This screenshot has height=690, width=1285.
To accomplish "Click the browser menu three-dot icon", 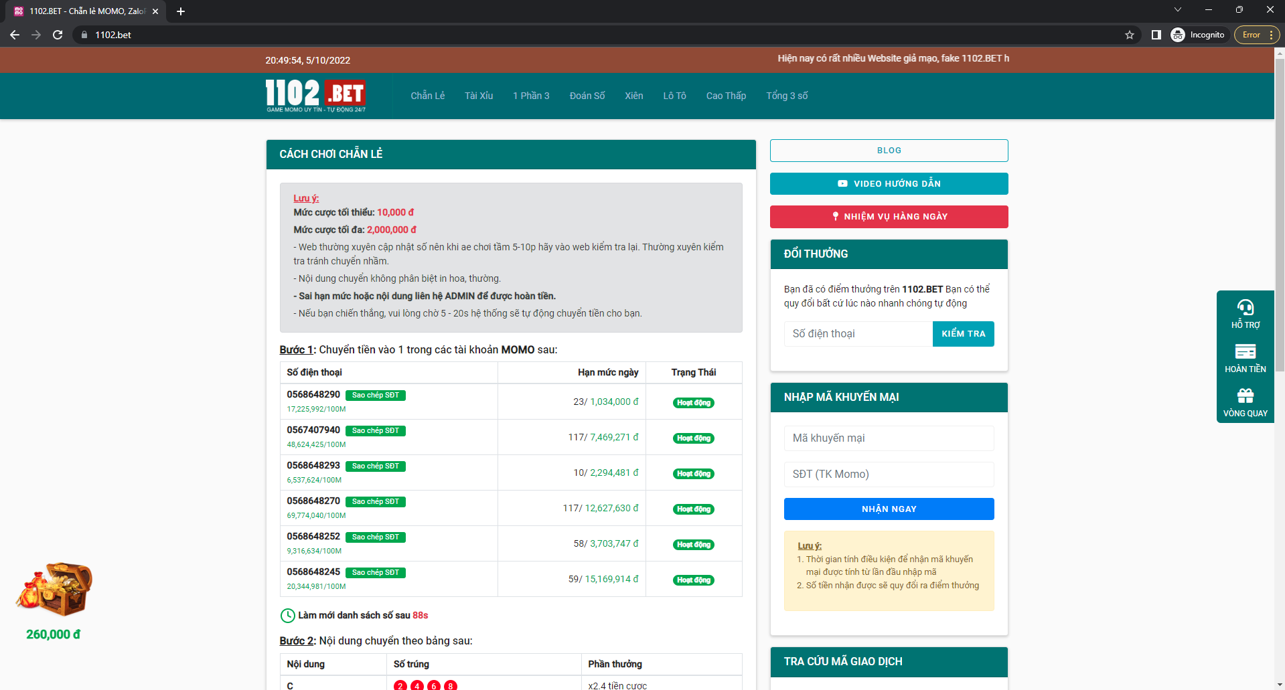I will pos(1271,35).
